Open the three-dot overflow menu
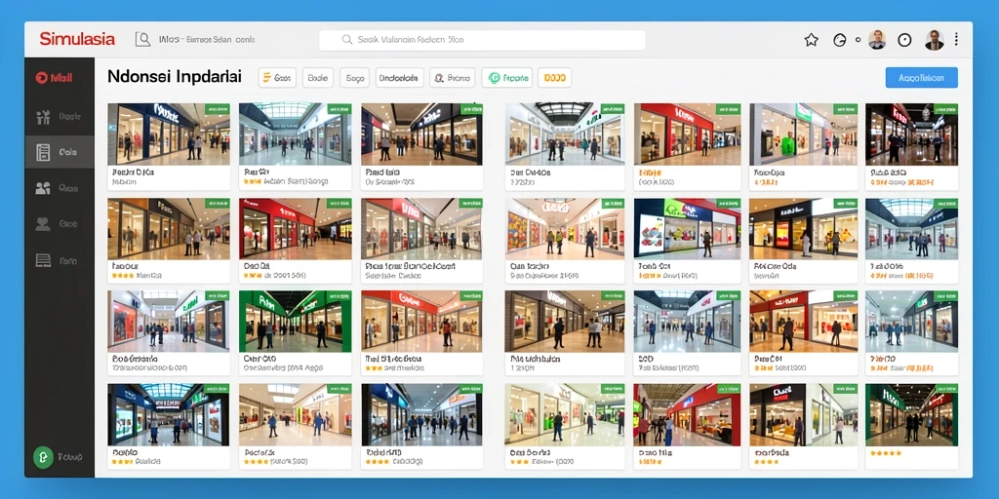Image resolution: width=999 pixels, height=499 pixels. pos(956,39)
